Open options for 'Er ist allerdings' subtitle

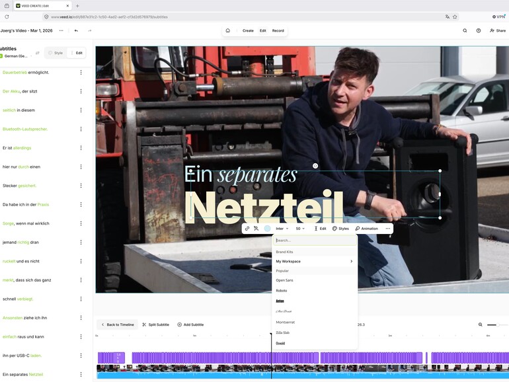coord(81,148)
